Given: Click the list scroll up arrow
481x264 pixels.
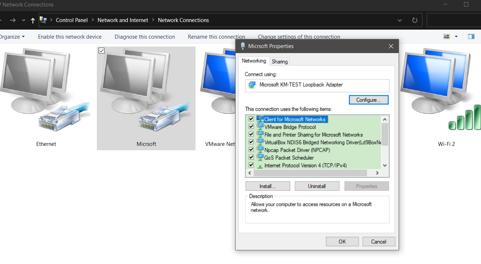Looking at the screenshot, I should pos(385,119).
